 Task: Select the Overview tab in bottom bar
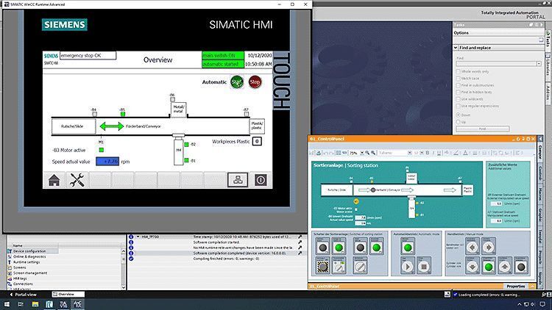(x=68, y=294)
